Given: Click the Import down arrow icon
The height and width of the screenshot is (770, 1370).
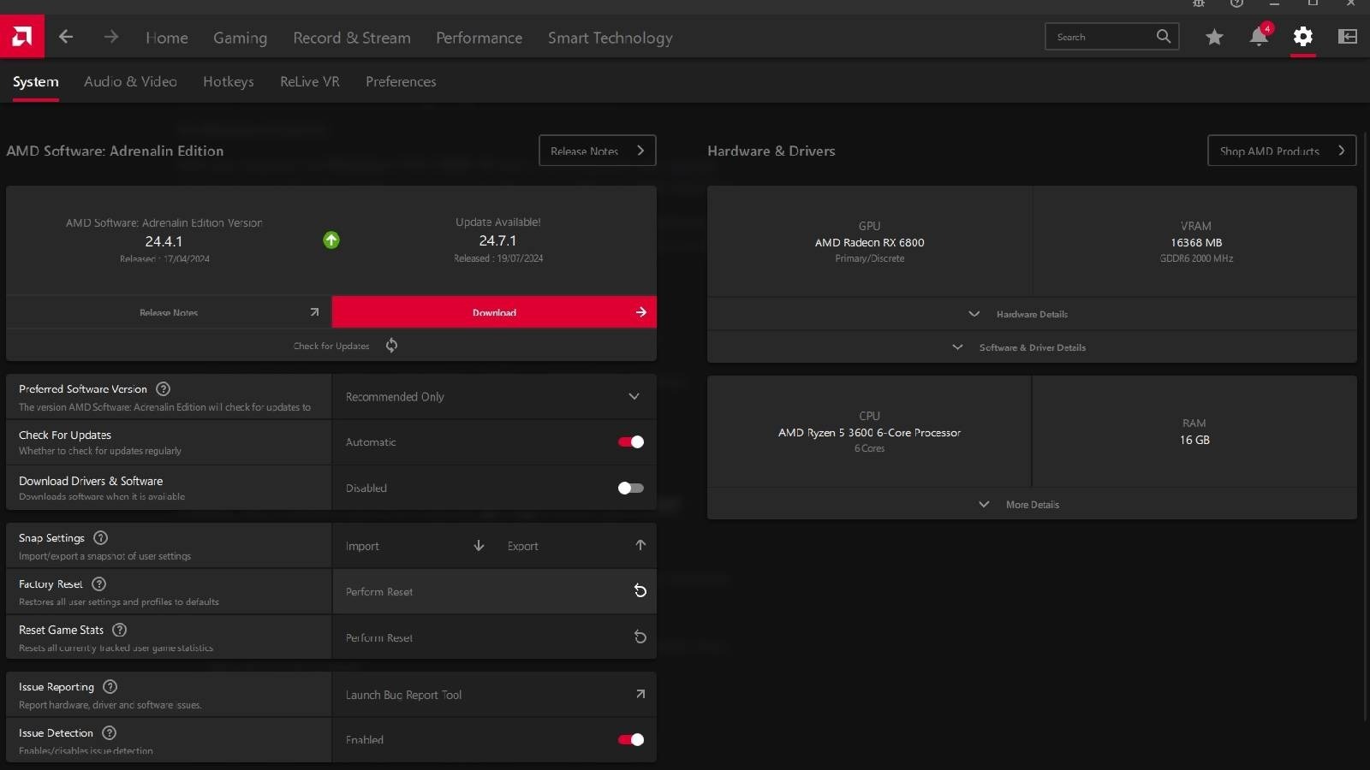Looking at the screenshot, I should coord(479,546).
